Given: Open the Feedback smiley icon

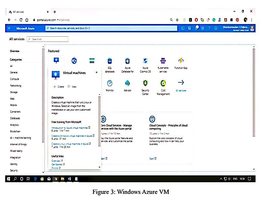Looking at the screenshot, I should tap(216, 28).
